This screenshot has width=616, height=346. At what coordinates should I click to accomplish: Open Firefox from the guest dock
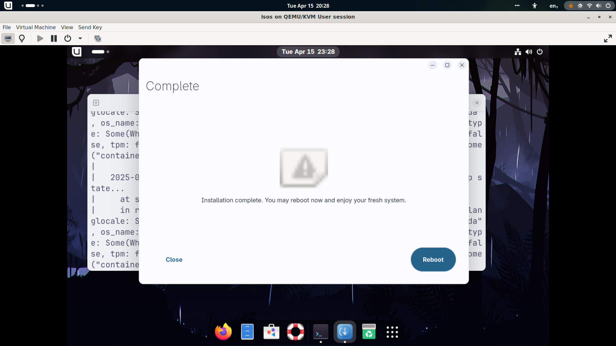coord(223,332)
